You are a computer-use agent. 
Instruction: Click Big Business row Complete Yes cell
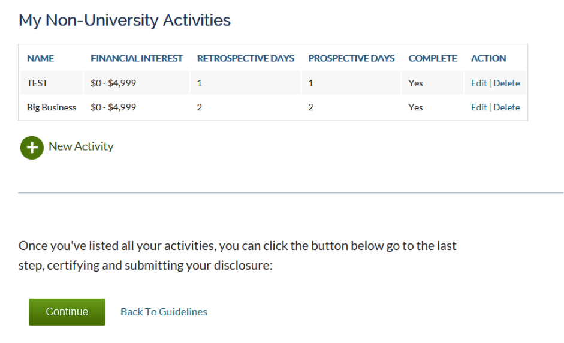[415, 107]
